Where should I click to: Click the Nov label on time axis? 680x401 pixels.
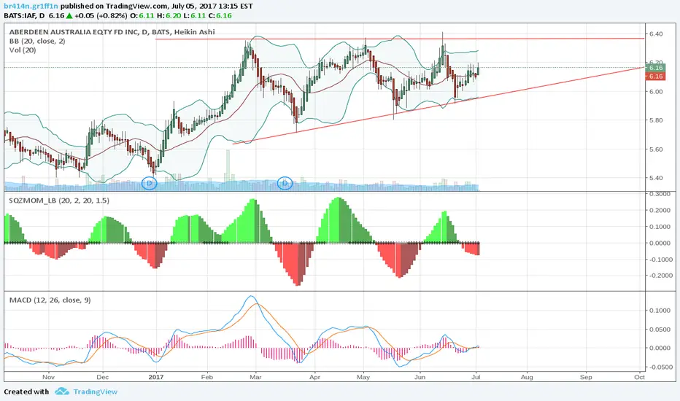[49, 377]
